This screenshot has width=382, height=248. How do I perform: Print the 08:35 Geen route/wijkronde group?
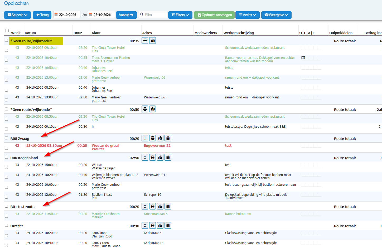(x=145, y=41)
